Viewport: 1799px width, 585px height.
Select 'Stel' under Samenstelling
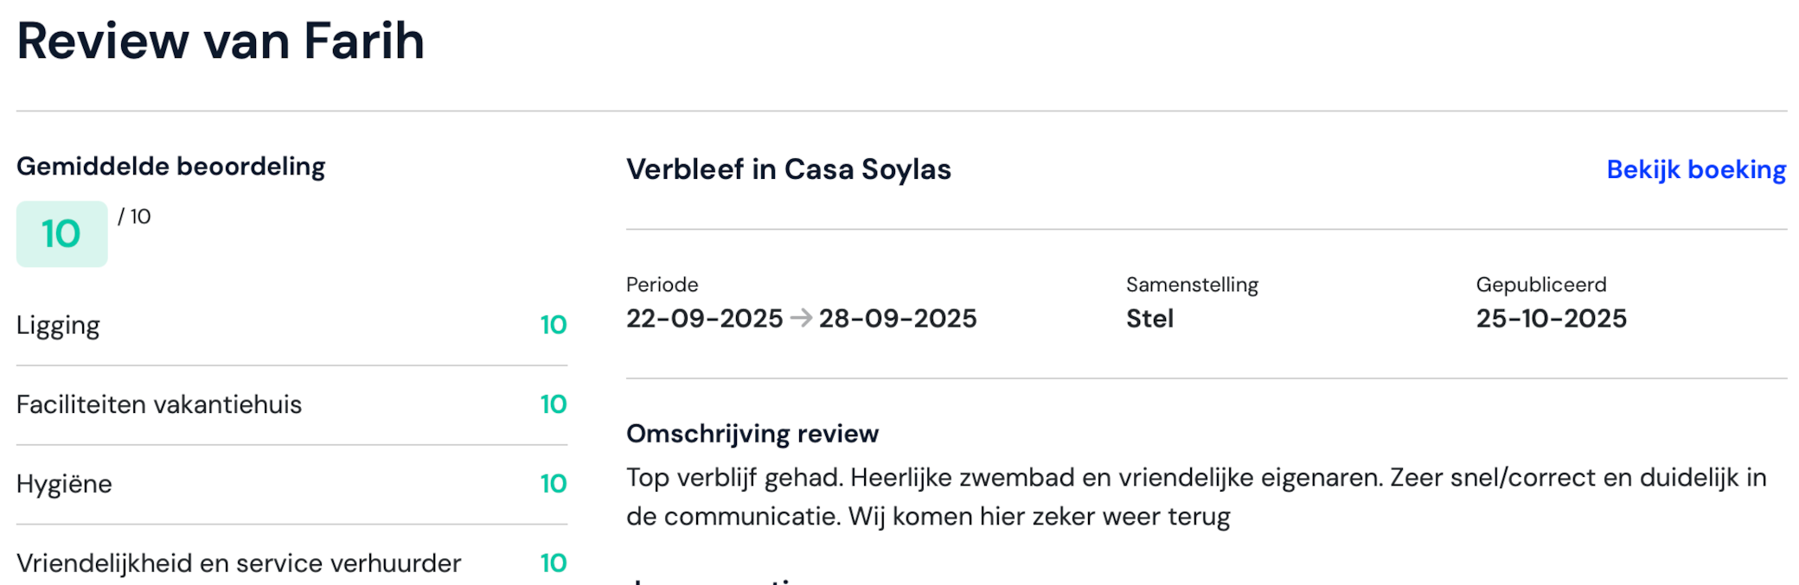click(x=1149, y=318)
